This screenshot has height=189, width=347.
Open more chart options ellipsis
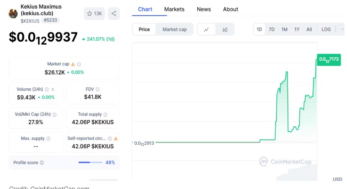pyautogui.click(x=342, y=29)
